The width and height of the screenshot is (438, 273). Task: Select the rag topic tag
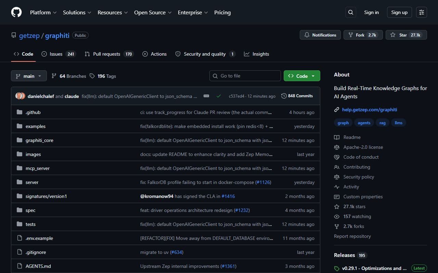tap(382, 123)
